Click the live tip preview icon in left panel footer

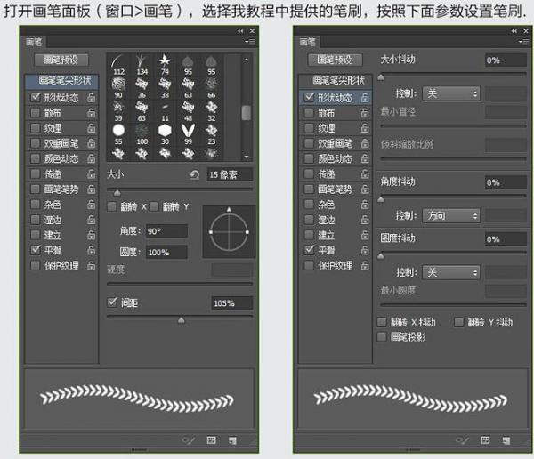click(x=188, y=440)
